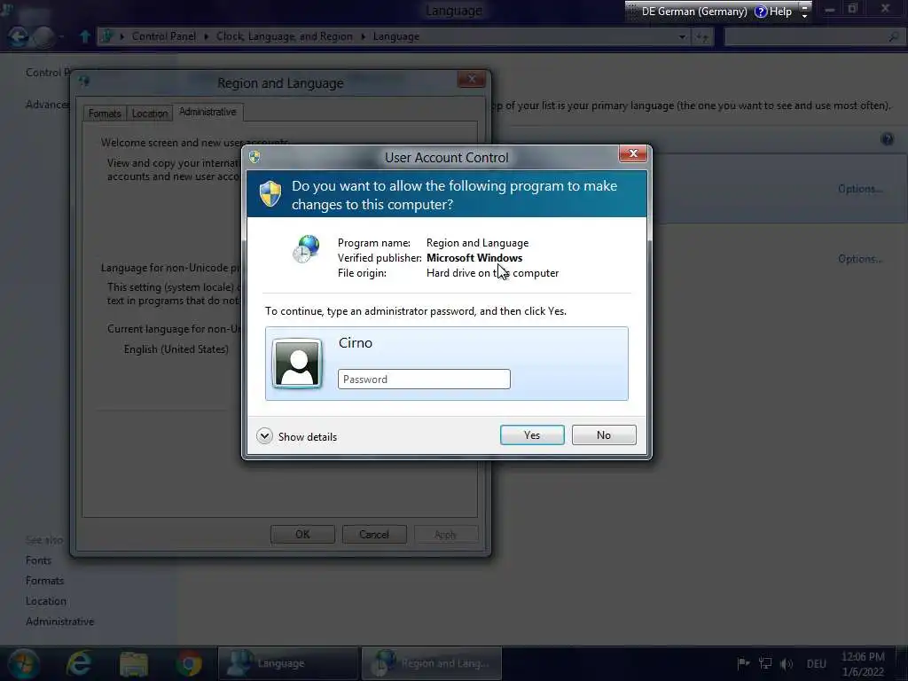Open the Location link under See also
The image size is (908, 681).
(x=46, y=600)
